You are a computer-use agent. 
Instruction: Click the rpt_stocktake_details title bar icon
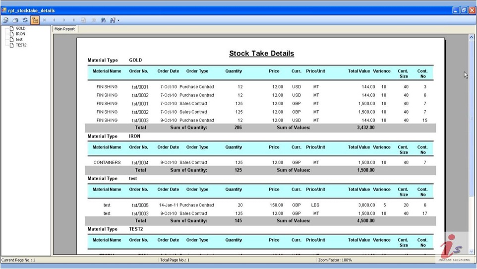[4, 10]
